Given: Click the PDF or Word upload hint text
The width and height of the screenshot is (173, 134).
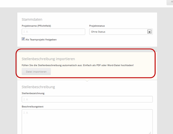Looking at the screenshot, I should pos(78,65).
